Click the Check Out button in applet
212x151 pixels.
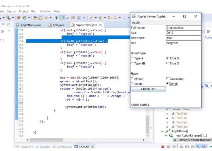coord(148,89)
